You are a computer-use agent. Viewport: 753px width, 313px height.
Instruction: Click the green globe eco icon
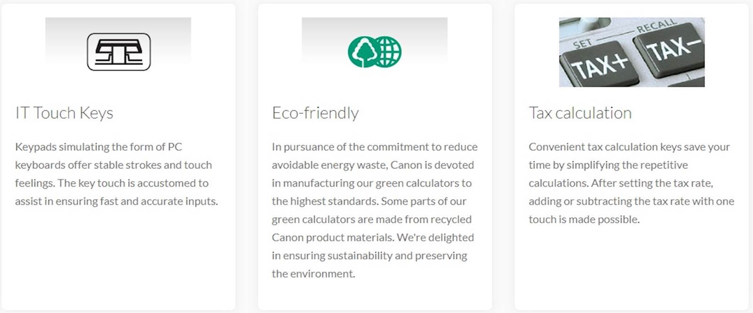click(x=387, y=52)
